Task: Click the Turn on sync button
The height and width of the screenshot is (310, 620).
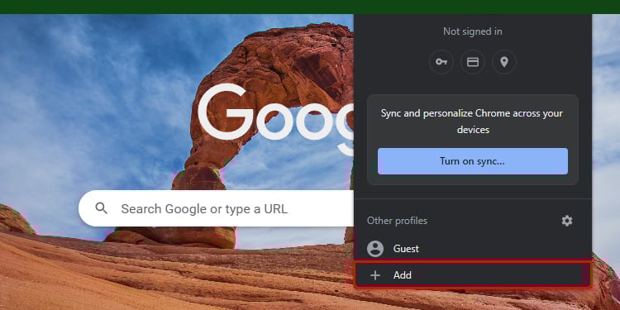Action: click(x=473, y=161)
